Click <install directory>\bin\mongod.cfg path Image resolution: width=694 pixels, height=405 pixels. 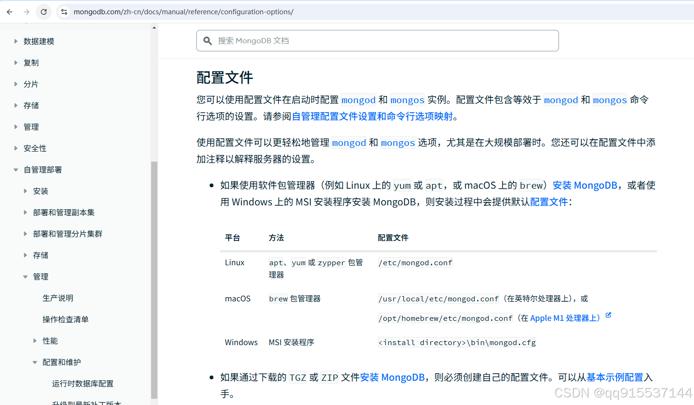coord(457,343)
